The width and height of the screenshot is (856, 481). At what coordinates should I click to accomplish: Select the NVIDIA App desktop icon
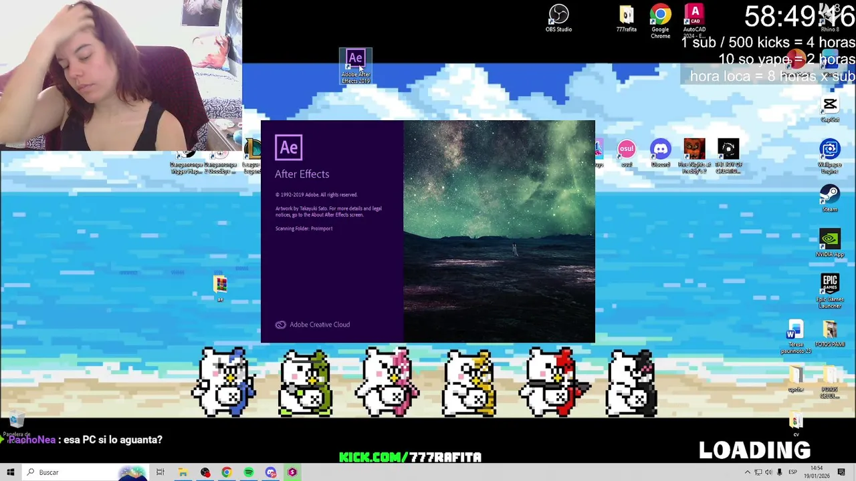[830, 244]
